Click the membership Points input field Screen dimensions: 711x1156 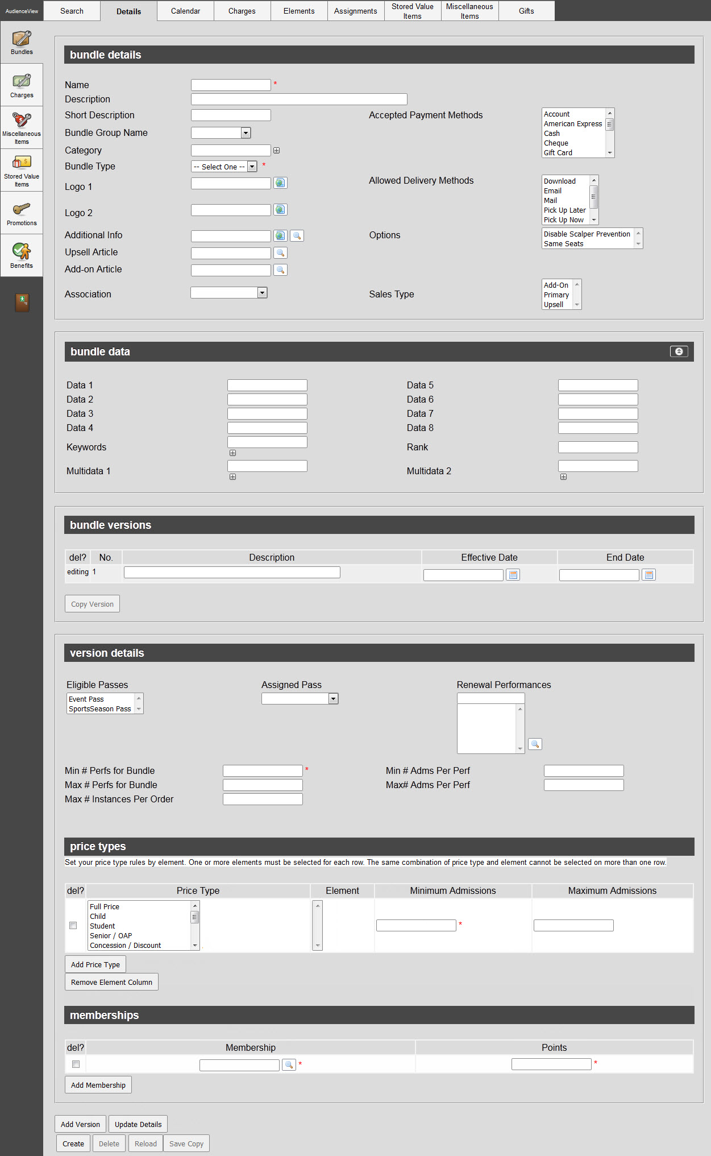(551, 1064)
